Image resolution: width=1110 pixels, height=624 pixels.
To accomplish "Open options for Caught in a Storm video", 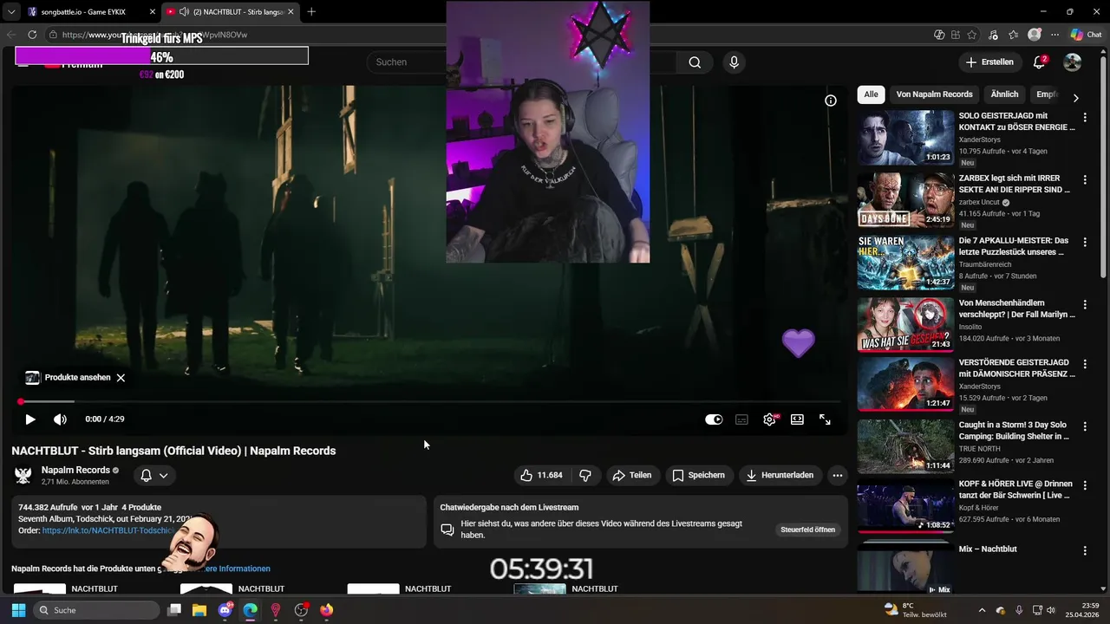I will 1085,426.
